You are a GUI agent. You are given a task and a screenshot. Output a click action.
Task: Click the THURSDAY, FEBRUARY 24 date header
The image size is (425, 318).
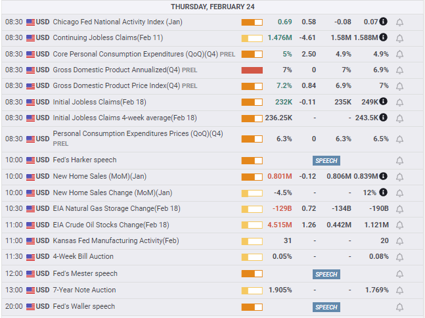pyautogui.click(x=213, y=7)
